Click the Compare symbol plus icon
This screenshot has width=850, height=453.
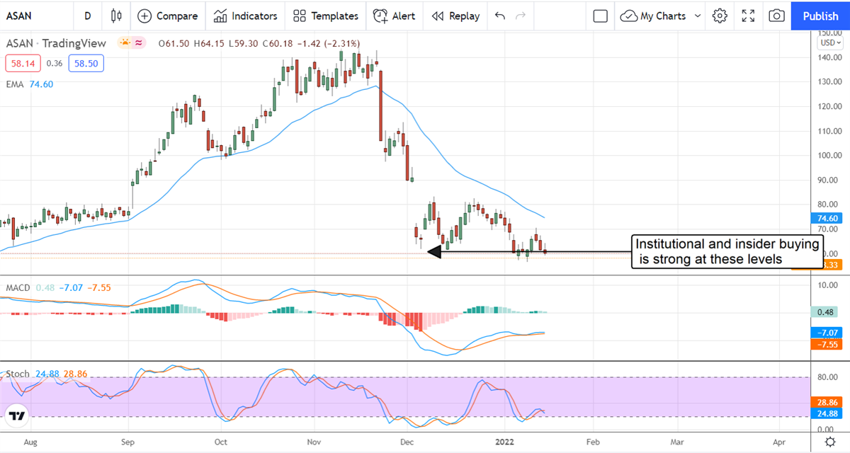click(144, 16)
